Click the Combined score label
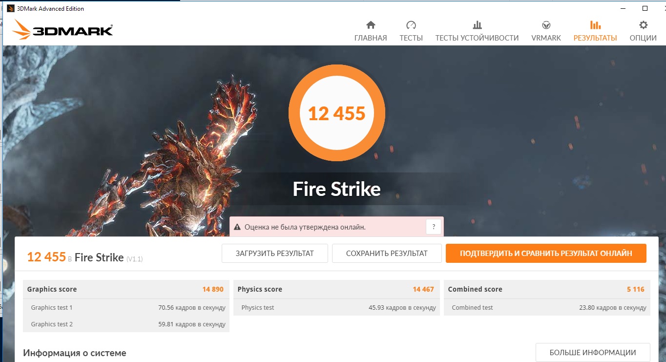The image size is (666, 362). pyautogui.click(x=475, y=289)
